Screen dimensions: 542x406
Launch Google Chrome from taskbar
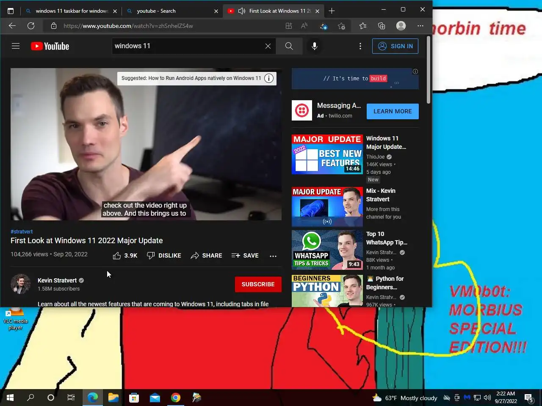pos(176,398)
